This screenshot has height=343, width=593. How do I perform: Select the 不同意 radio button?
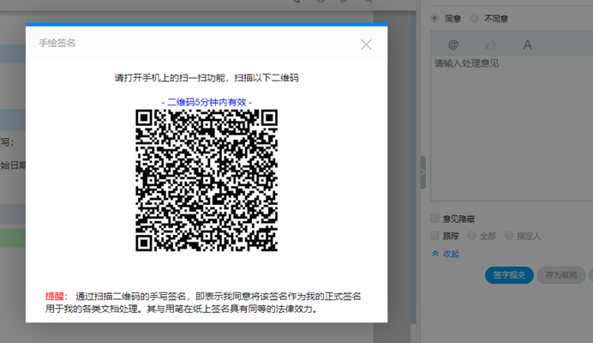coord(474,18)
